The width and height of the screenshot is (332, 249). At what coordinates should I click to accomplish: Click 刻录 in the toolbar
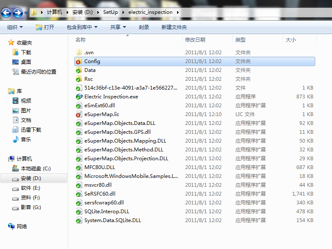[x=144, y=27]
